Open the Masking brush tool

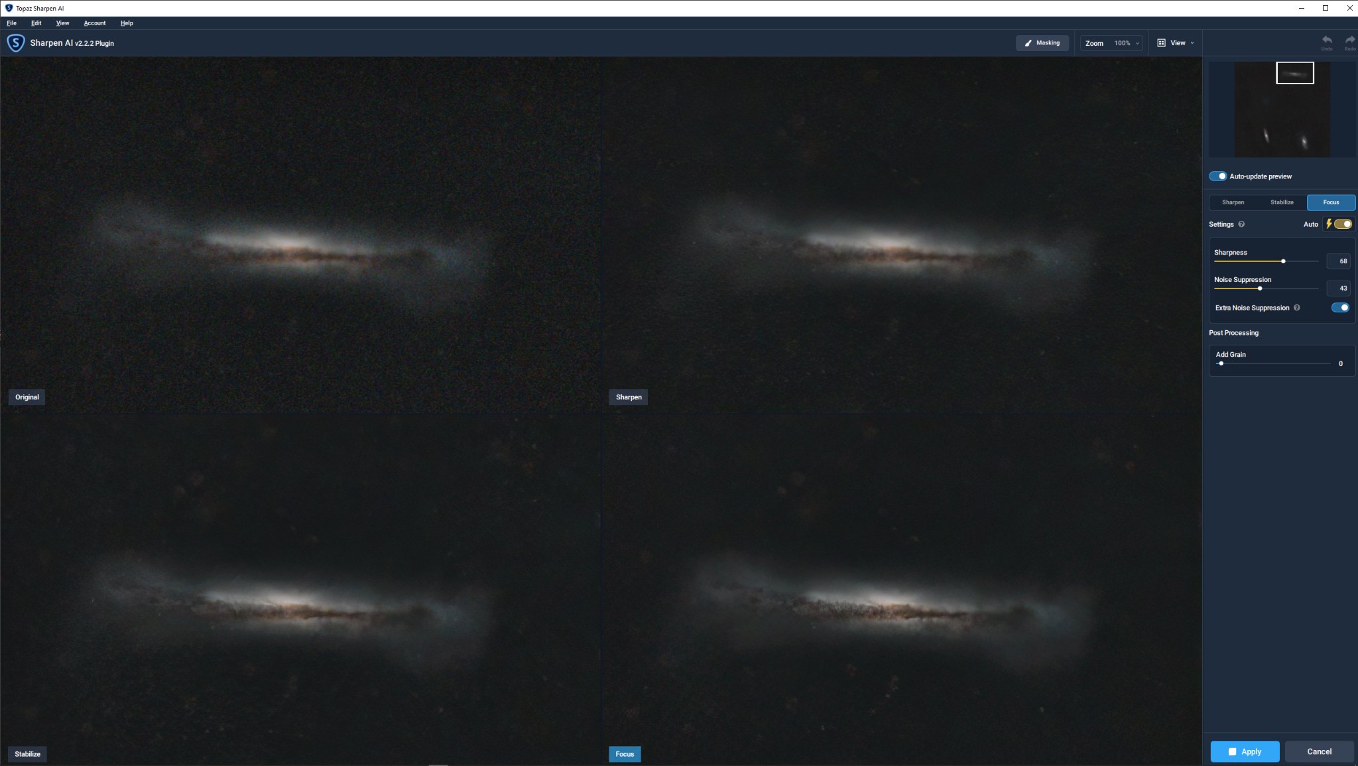(1042, 43)
